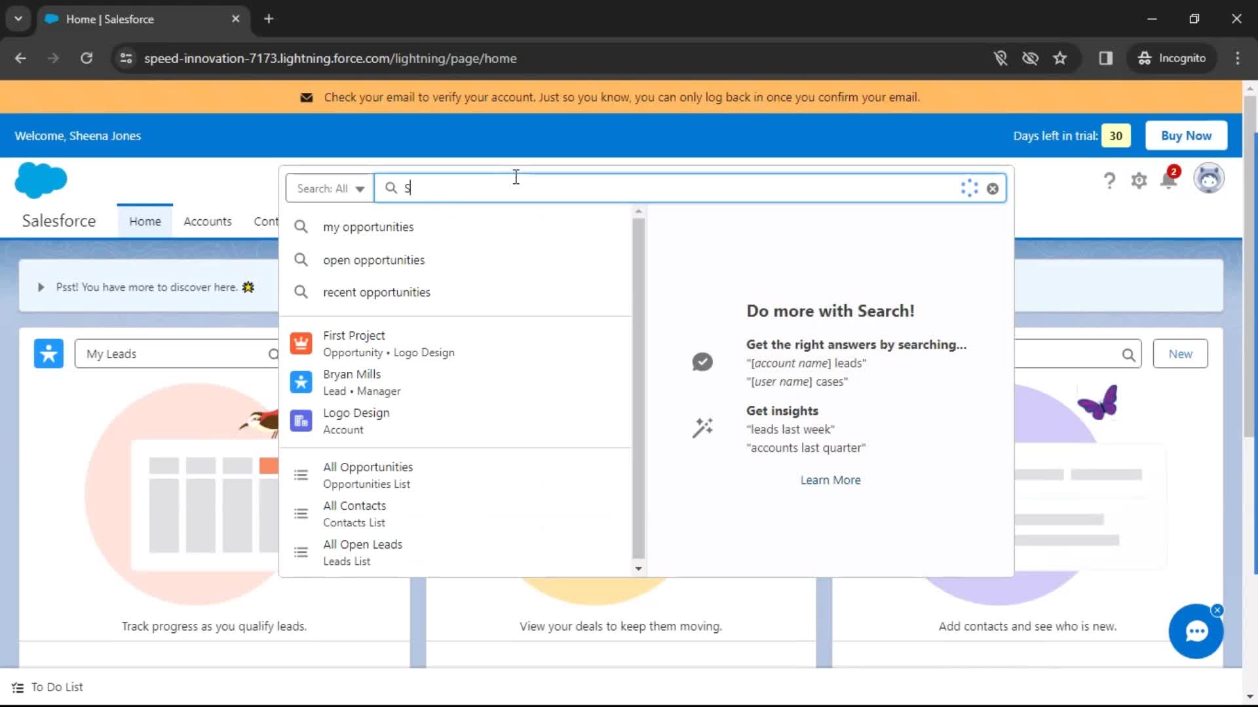
Task: Clear the search box with X icon
Action: (993, 189)
